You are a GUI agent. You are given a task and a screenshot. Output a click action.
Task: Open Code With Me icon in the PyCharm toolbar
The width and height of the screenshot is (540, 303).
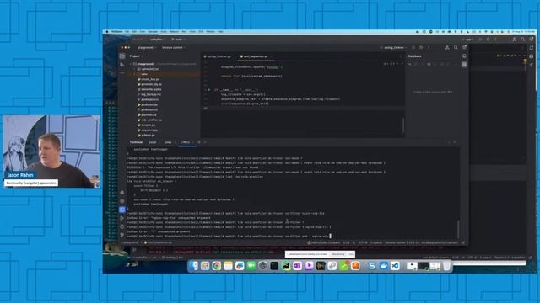pyautogui.click(x=447, y=47)
